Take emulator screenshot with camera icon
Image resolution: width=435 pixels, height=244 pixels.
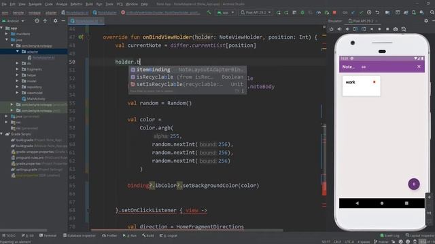(396, 29)
